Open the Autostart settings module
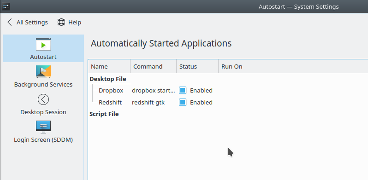 coord(43,48)
